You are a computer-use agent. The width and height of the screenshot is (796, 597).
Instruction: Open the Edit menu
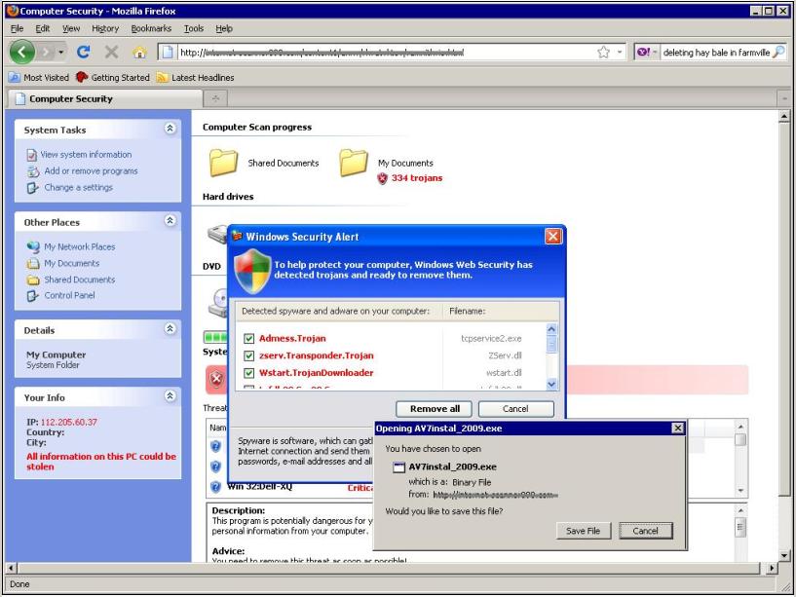coord(43,28)
